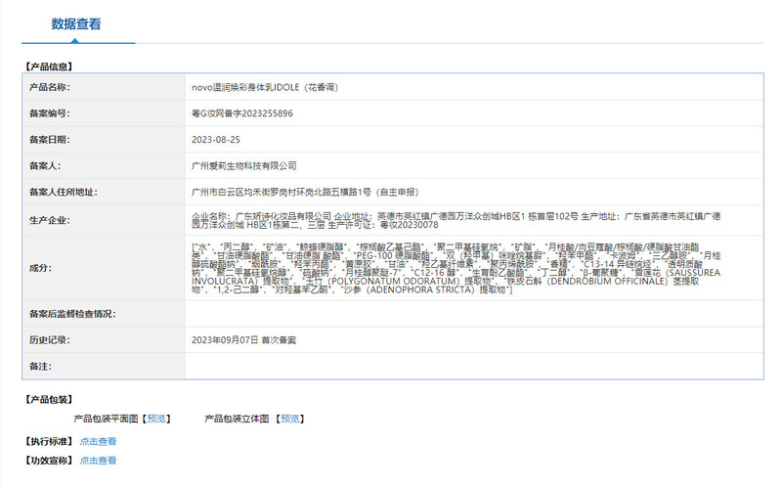Viewport: 782px width, 488px height.
Task: Click the 【功效宣称】 label
Action: click(x=50, y=461)
